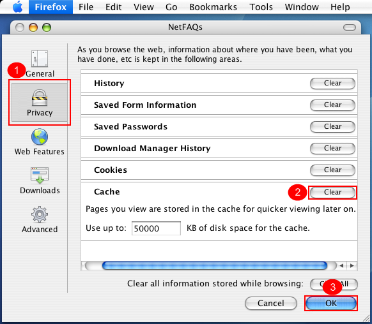372x324 pixels.
Task: Click the Clear All button
Action: pyautogui.click(x=334, y=284)
